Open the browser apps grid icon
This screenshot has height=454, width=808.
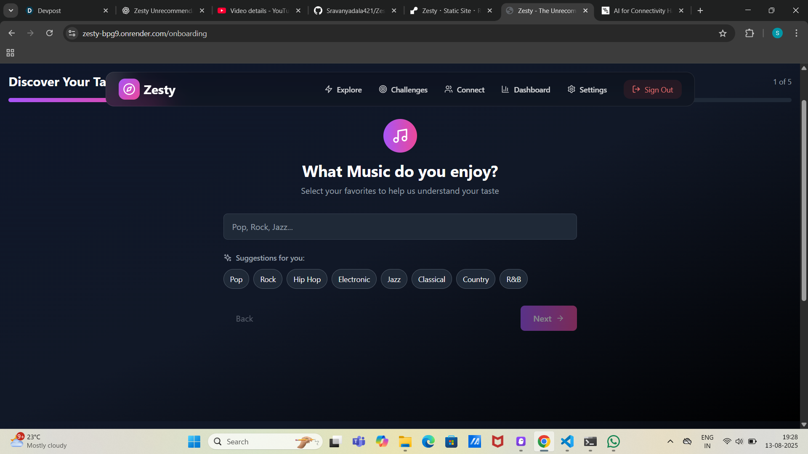pos(11,53)
